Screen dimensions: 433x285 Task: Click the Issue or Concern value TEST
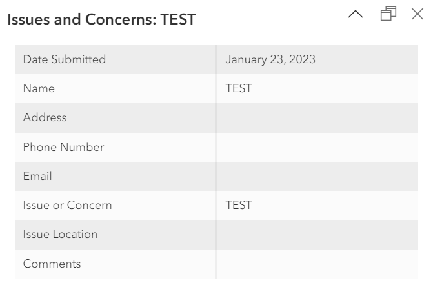[x=238, y=206]
